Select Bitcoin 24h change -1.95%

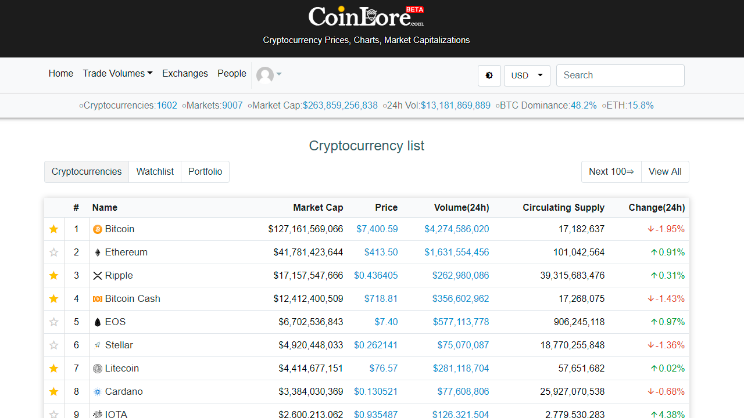click(666, 229)
